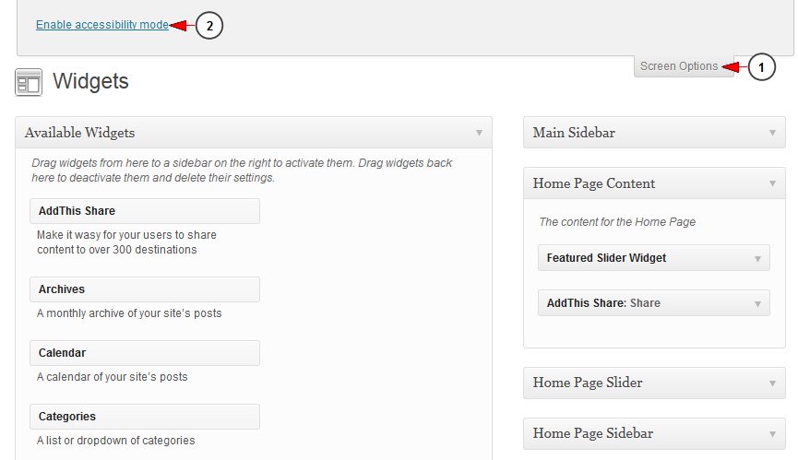Click the Home Page Slider title
This screenshot has width=798, height=460.
(588, 383)
